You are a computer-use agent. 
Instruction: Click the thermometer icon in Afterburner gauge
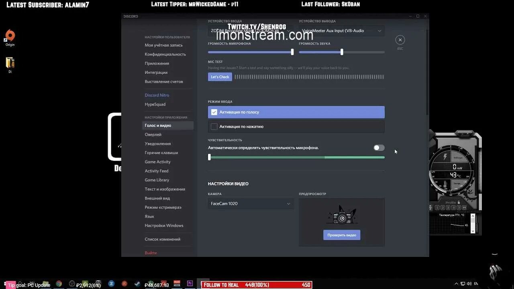445,184
